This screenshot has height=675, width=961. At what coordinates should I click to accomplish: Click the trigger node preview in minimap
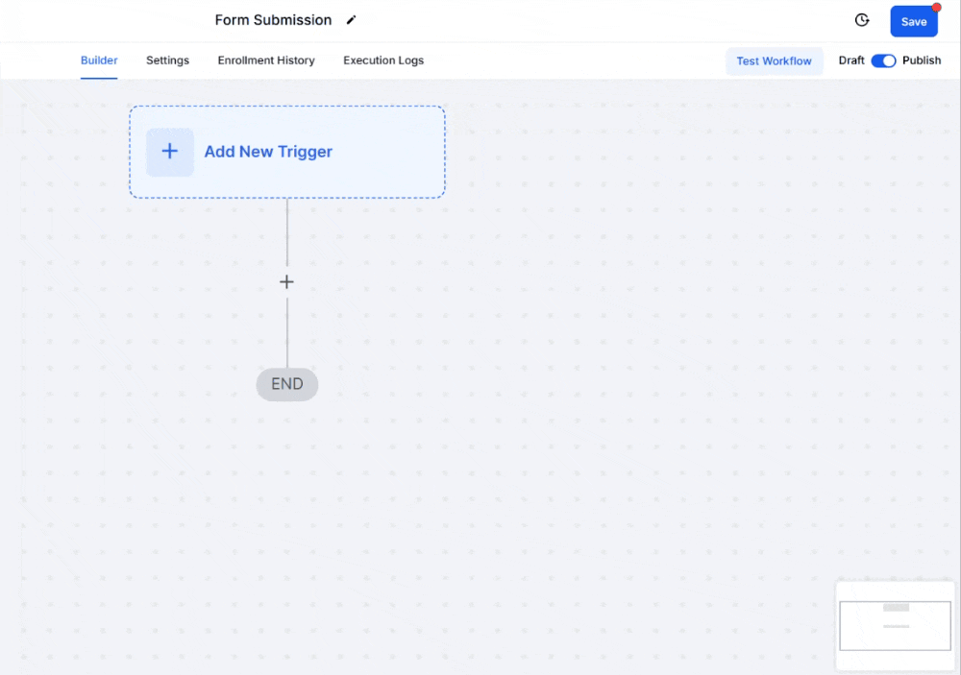point(896,608)
